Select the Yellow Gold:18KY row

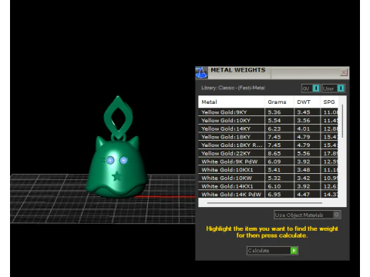(268, 137)
